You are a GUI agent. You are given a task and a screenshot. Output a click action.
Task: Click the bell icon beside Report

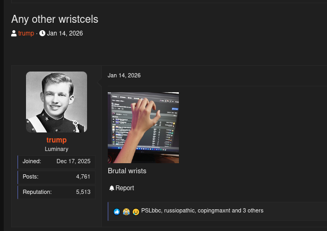click(x=111, y=188)
